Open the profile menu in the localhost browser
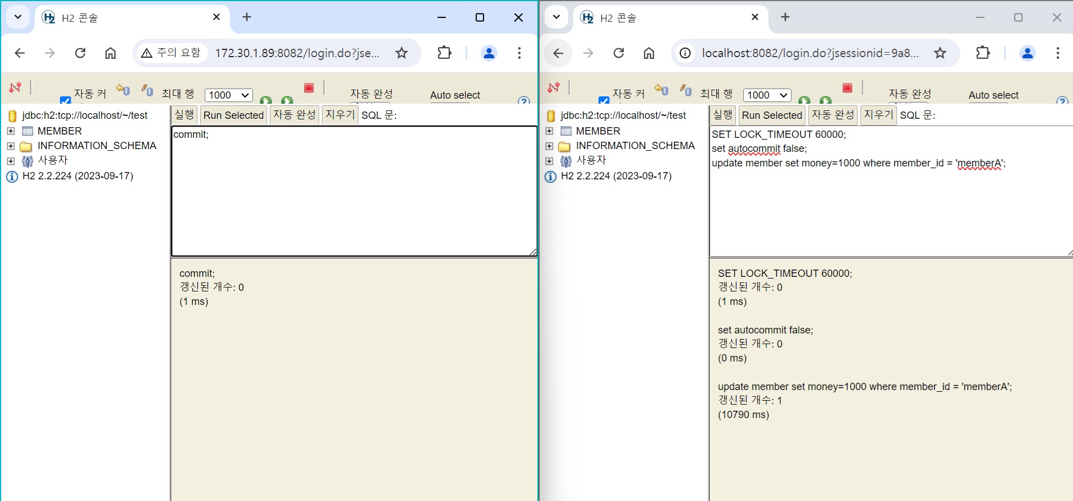This screenshot has width=1073, height=501. [1028, 53]
